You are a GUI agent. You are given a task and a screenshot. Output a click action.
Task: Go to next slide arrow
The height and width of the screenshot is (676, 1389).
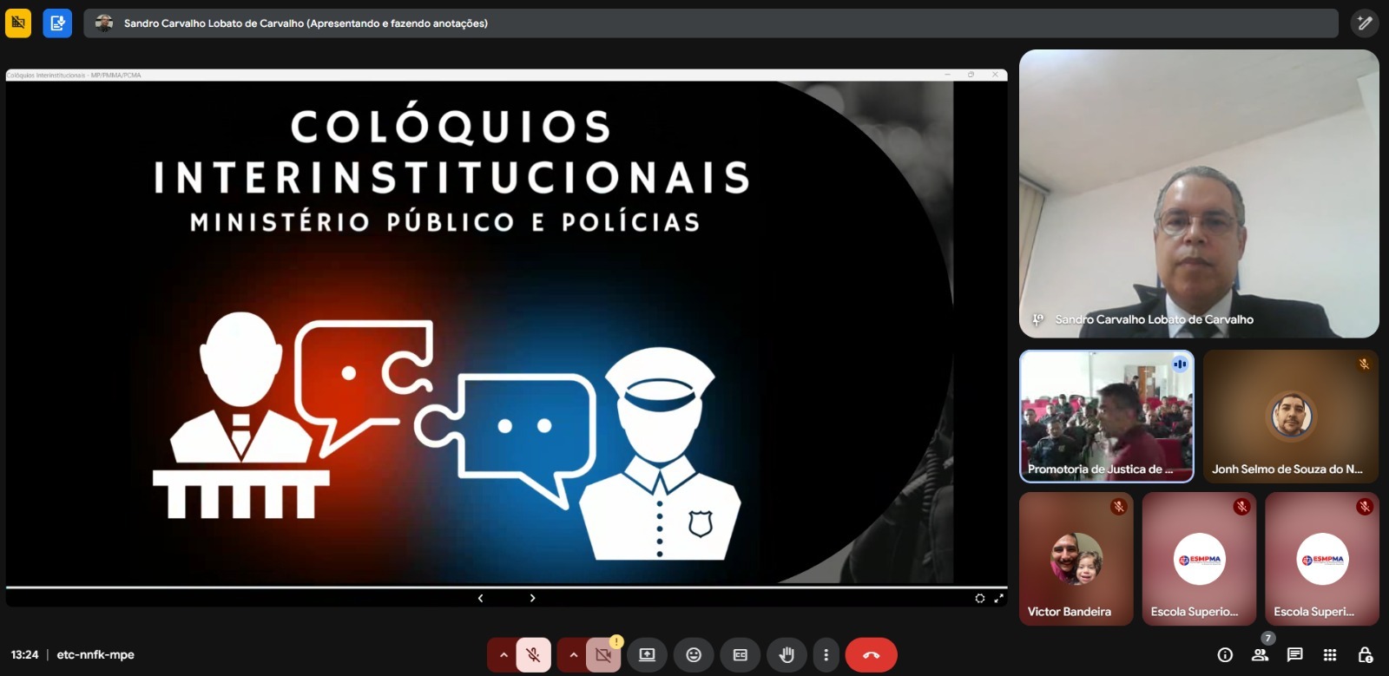click(x=532, y=598)
